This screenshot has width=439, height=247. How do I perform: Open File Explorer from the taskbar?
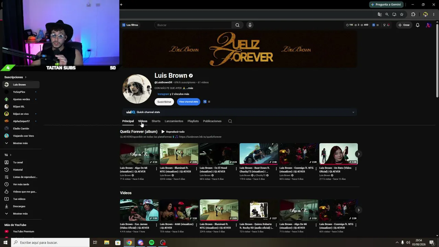tap(107, 243)
